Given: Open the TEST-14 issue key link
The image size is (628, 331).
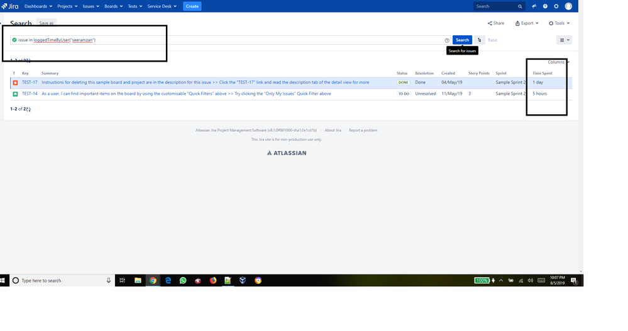Looking at the screenshot, I should pyautogui.click(x=30, y=94).
